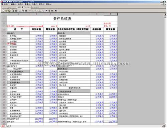The height and width of the screenshot is (128, 167).
Task: Open Print Preview from the toolbar
Action: click(x=13, y=11)
